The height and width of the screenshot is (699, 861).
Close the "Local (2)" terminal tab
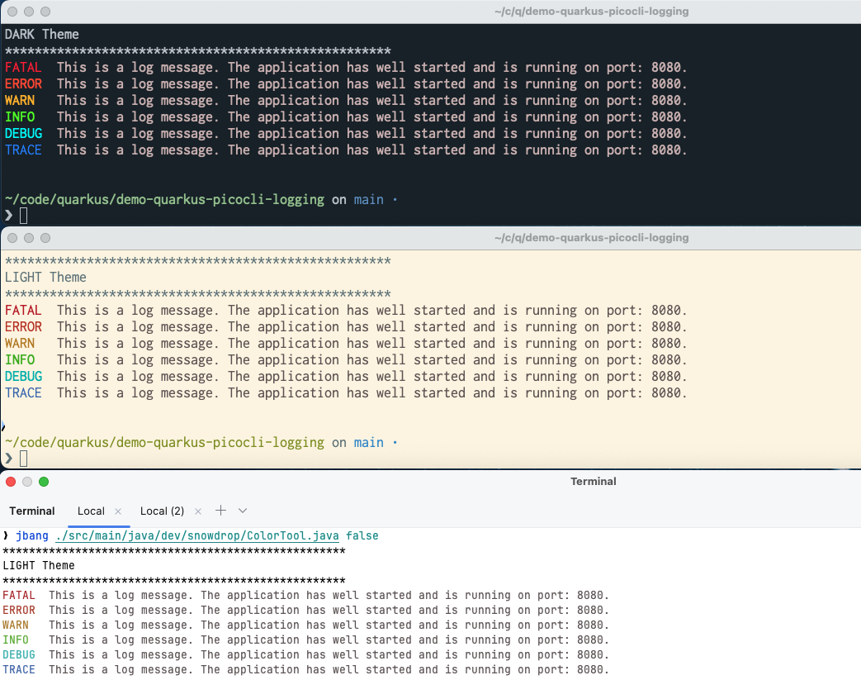pyautogui.click(x=197, y=511)
